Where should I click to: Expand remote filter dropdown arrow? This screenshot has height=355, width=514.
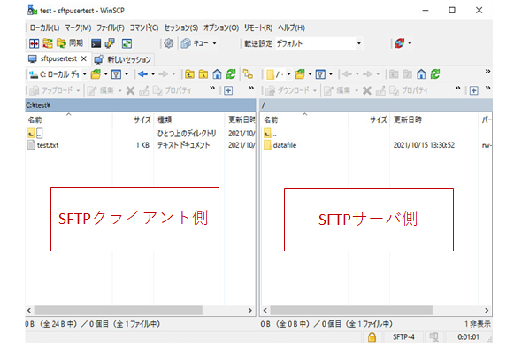click(x=331, y=74)
